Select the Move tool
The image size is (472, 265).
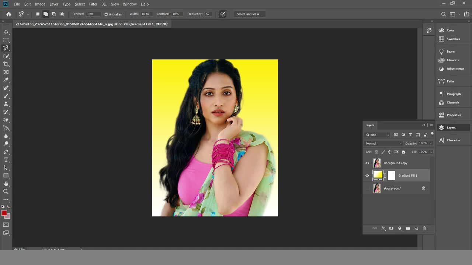click(x=6, y=32)
